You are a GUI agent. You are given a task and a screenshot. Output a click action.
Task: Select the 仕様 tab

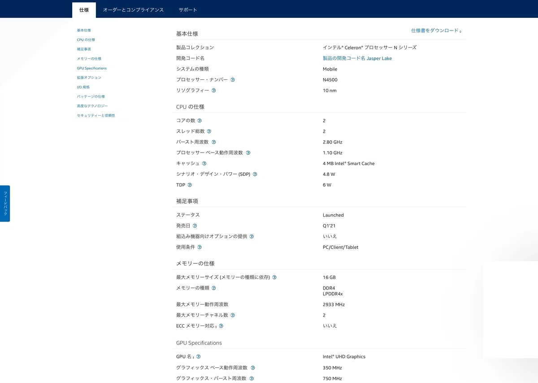point(84,10)
